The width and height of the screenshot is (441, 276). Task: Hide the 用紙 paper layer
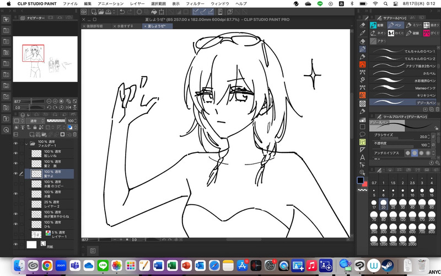pos(16,245)
